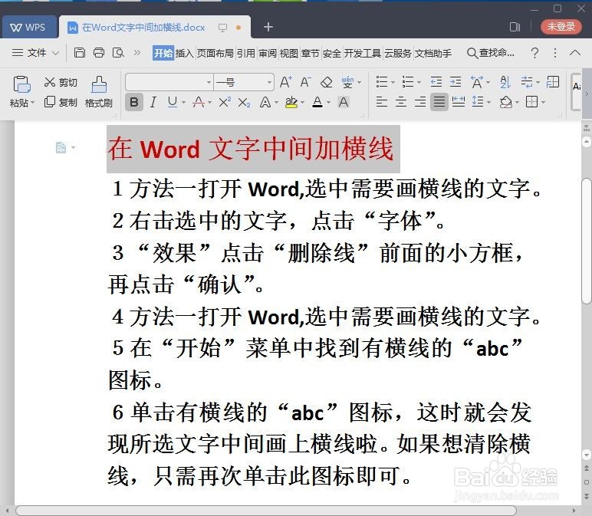Add a new tab with plus button
This screenshot has width=592, height=516.
268,27
